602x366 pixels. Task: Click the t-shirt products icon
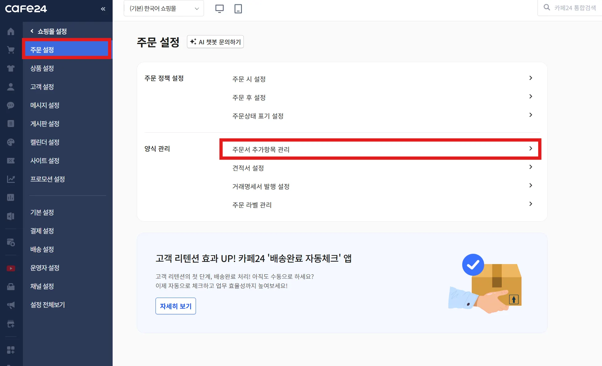click(11, 68)
